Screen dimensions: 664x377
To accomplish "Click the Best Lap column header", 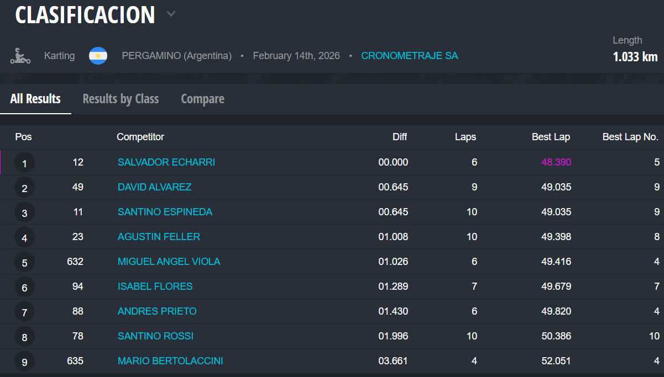I will pyautogui.click(x=551, y=137).
